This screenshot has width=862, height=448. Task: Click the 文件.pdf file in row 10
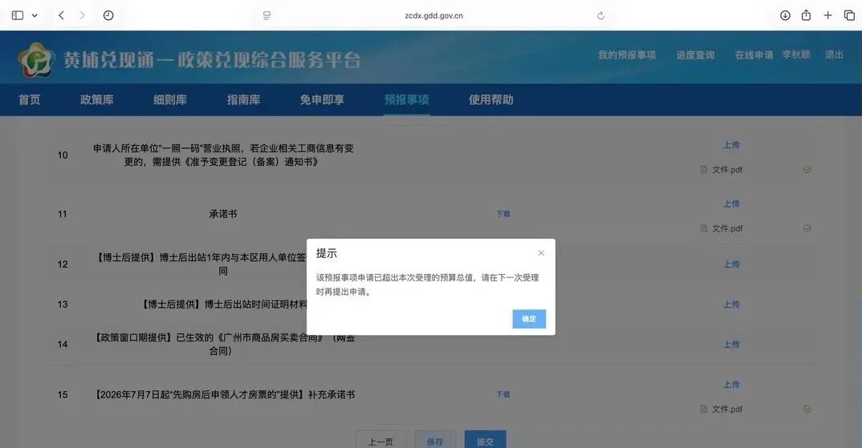pyautogui.click(x=727, y=170)
